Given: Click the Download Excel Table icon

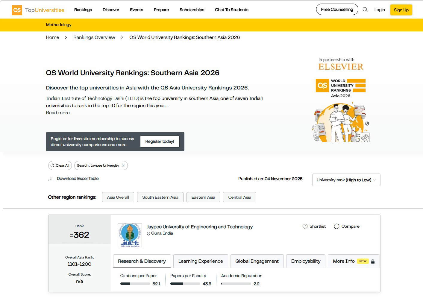Looking at the screenshot, I should pyautogui.click(x=51, y=179).
